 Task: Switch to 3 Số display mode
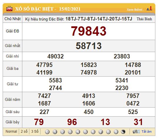click(35, 132)
